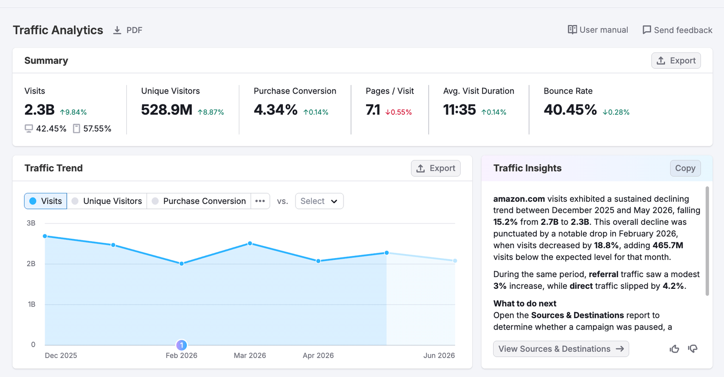724x377 pixels.
Task: Click the 57.55% mobile share value
Action: (97, 129)
